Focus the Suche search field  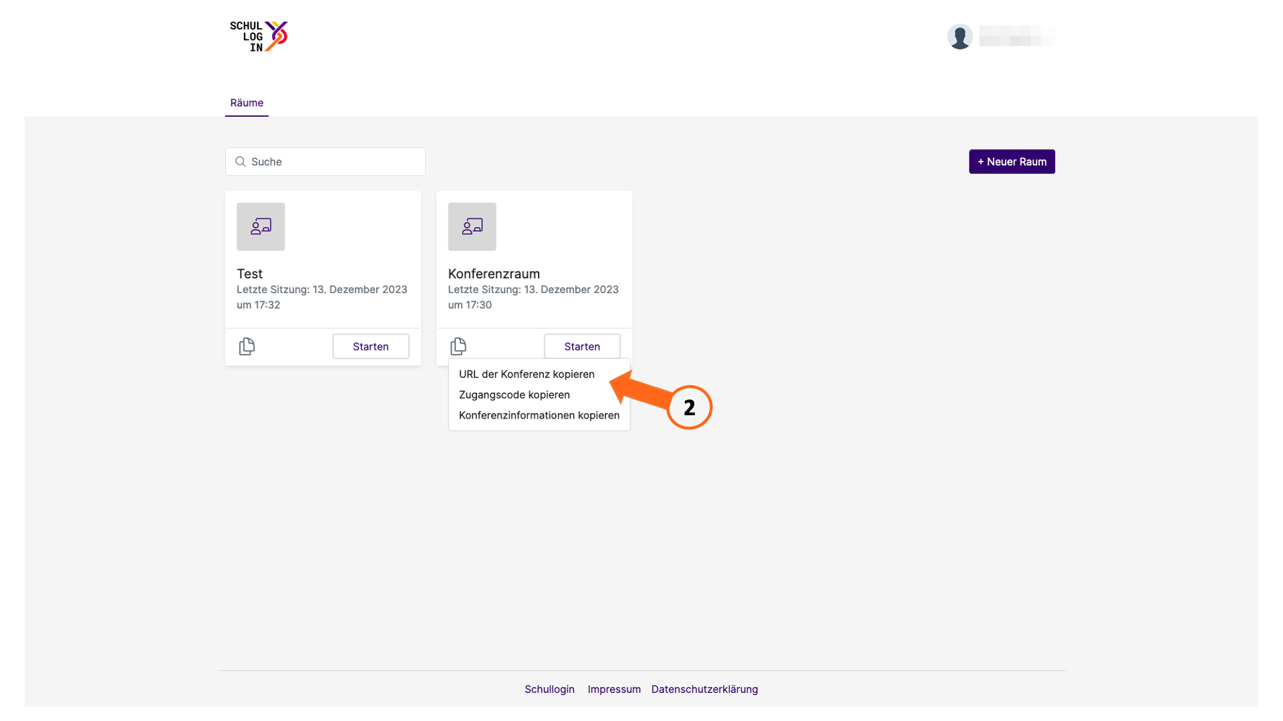pyautogui.click(x=325, y=162)
